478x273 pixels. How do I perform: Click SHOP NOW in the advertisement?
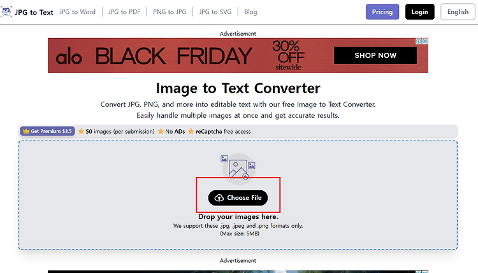(375, 55)
